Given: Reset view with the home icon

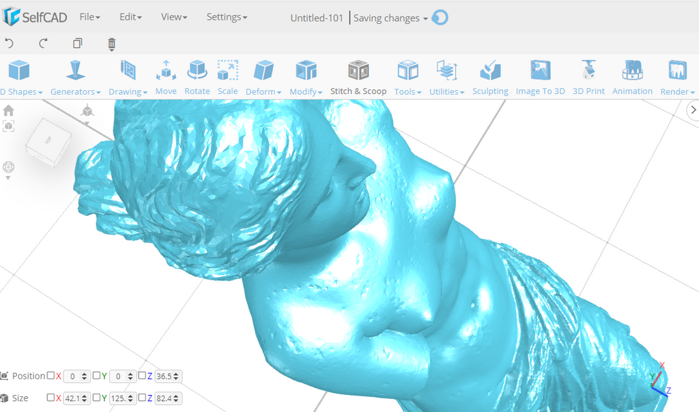Looking at the screenshot, I should point(9,111).
